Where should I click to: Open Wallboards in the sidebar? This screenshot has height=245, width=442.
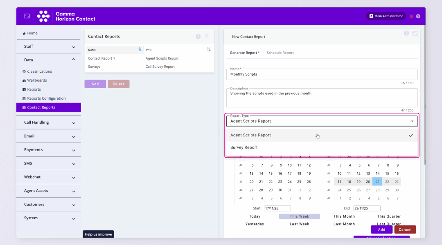37,80
